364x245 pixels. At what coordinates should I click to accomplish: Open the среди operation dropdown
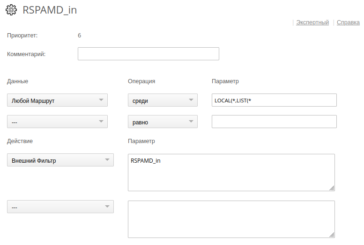click(163, 101)
